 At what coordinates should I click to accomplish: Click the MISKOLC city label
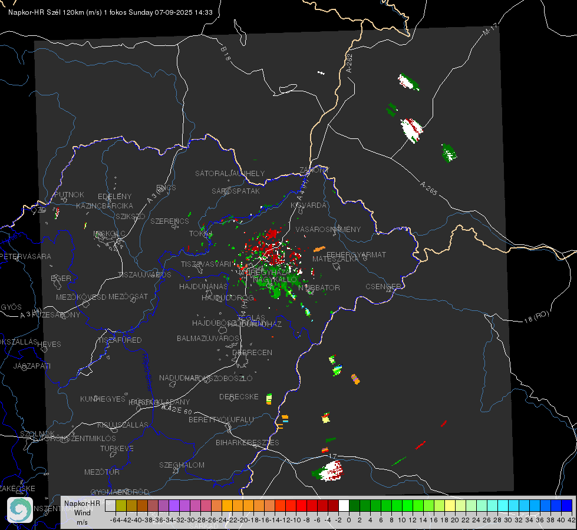[109, 234]
